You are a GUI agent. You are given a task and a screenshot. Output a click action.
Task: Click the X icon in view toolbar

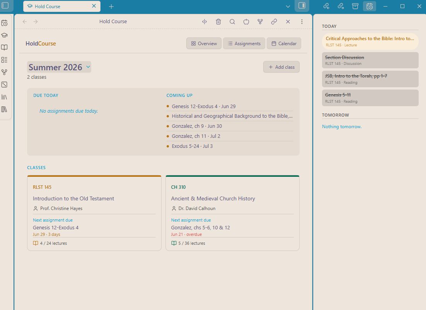288,22
